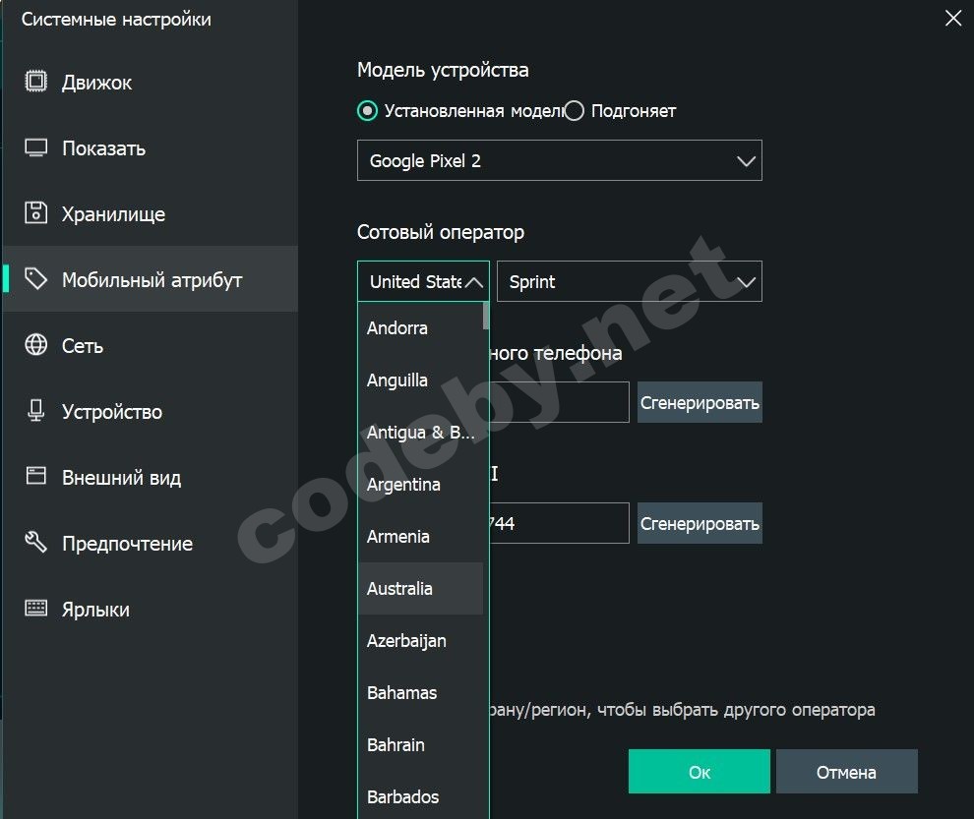This screenshot has height=819, width=974.
Task: Click the country list scrollbar thumb
Action: (486, 315)
